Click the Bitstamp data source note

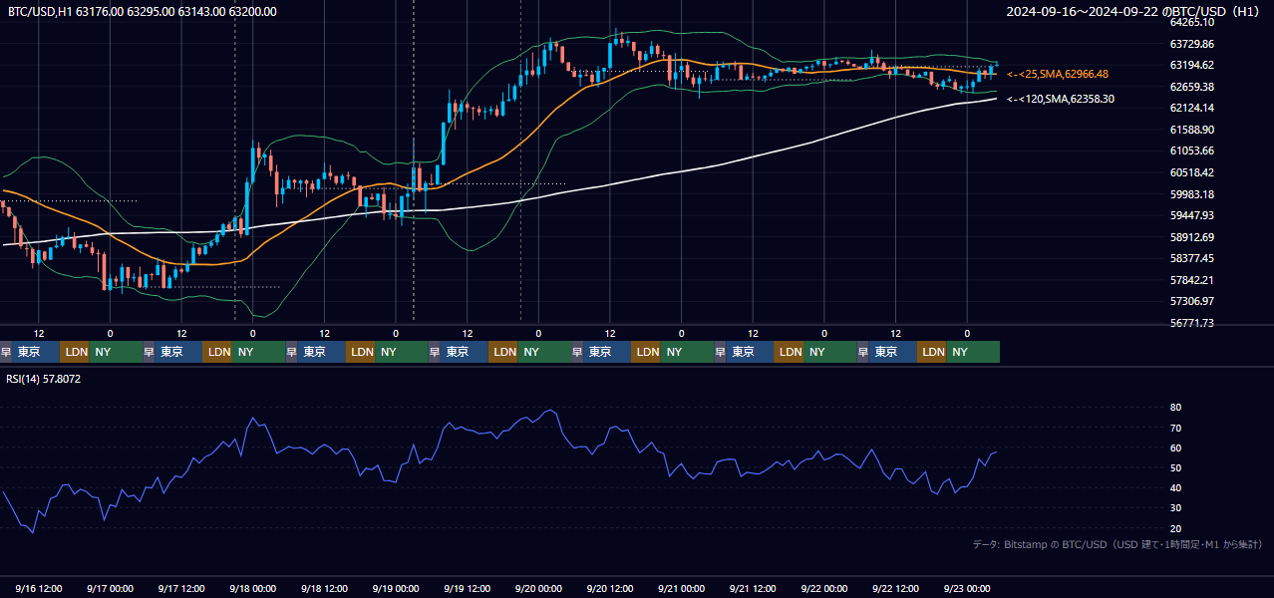[x=1117, y=544]
